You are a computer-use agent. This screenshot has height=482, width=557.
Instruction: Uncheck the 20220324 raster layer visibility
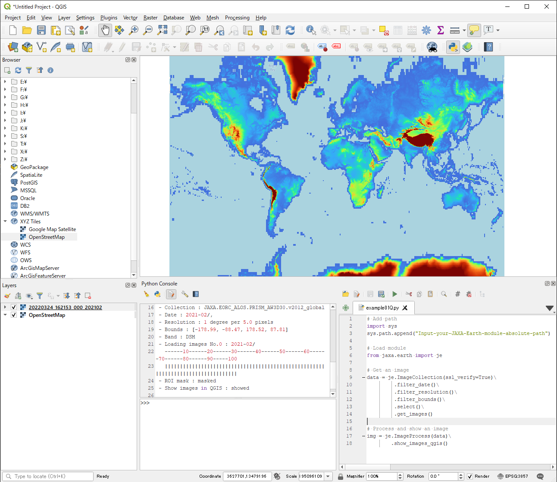[14, 306]
